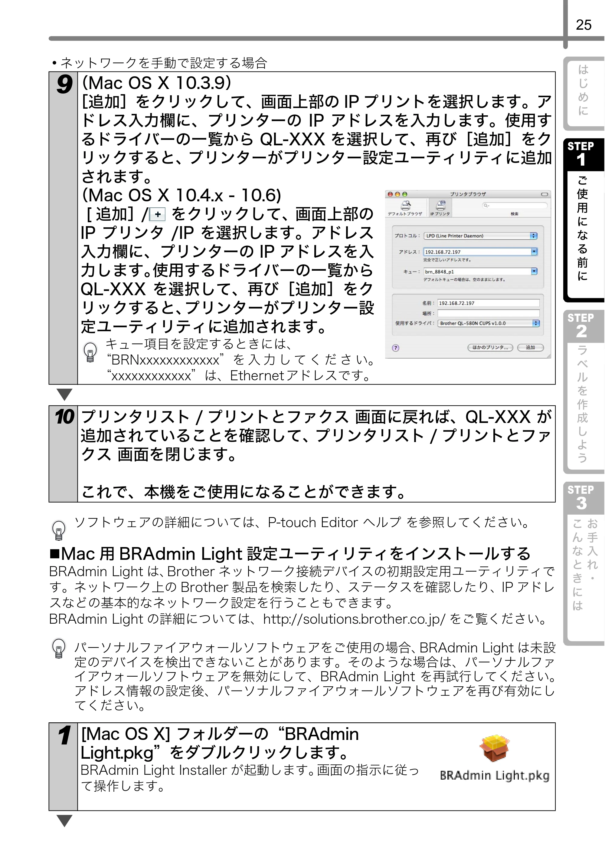Click the BRAdmin Light.pkg package icon
Screen dimensions: 605x858
tap(495, 748)
